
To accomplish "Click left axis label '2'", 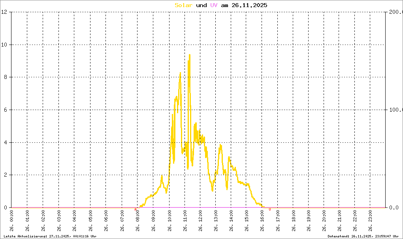I will (x=6, y=175).
